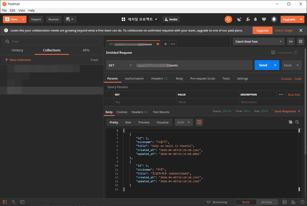This screenshot has width=307, height=206.
Task: Click the Check Usage link
Action: click(283, 30)
